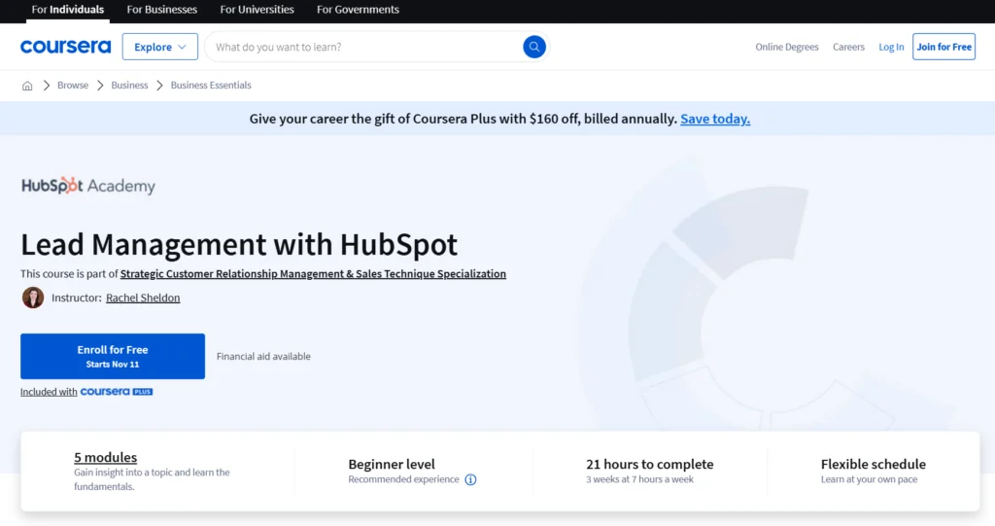Click '21 hours to complete' text
Viewport: 995px width, 526px height.
point(650,465)
